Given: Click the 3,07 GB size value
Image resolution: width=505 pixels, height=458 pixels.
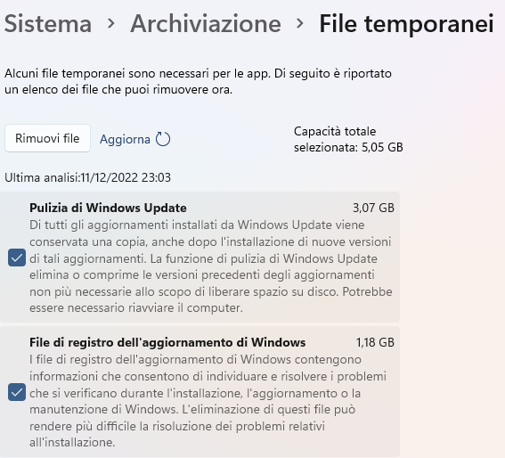Looking at the screenshot, I should [x=373, y=208].
